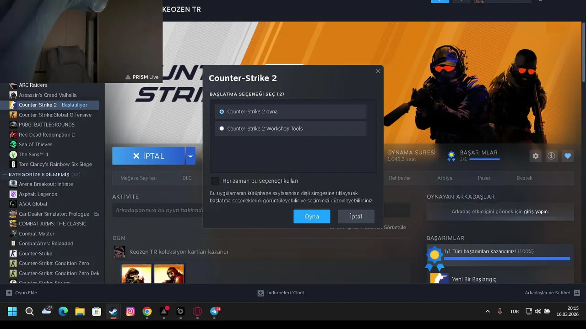586x329 pixels.
Task: Tick the Her zaman bu seçeneği kullan checkbox
Action: [x=215, y=180]
